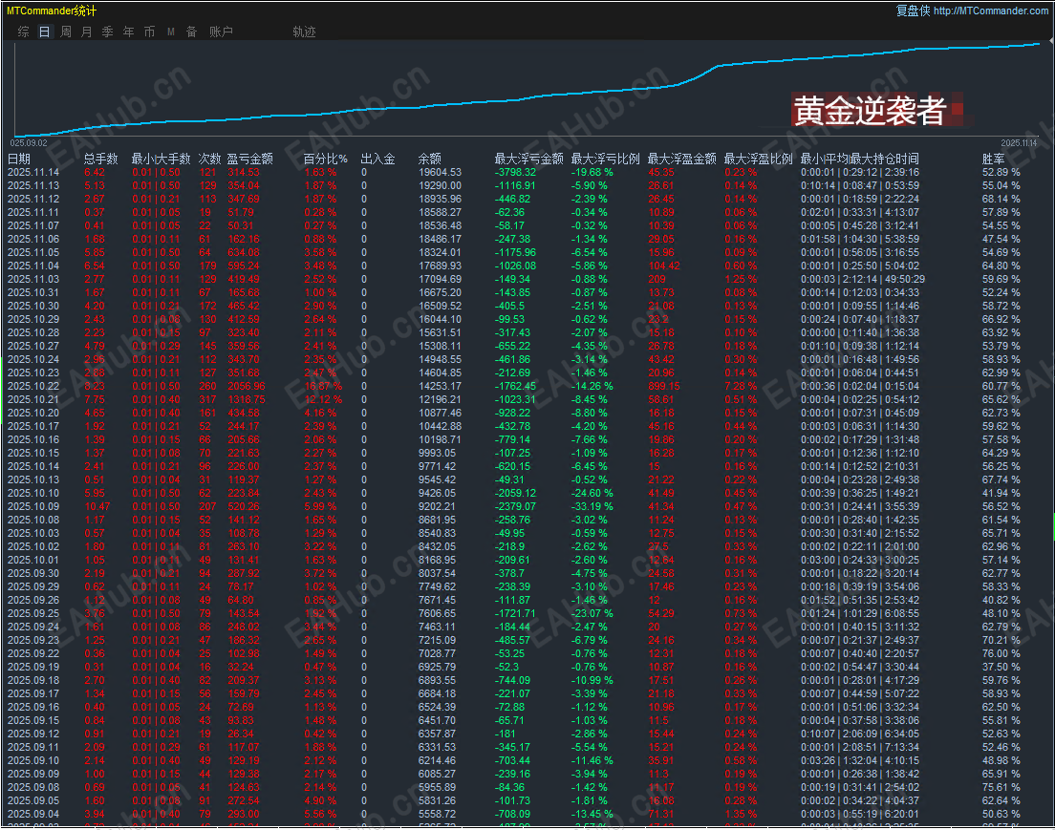Screen dimensions: 1055x830
Task: Select the 2025.11.14 date row
Action: tap(527, 172)
